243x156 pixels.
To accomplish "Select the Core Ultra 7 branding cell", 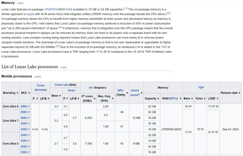I will pos(10,121).
